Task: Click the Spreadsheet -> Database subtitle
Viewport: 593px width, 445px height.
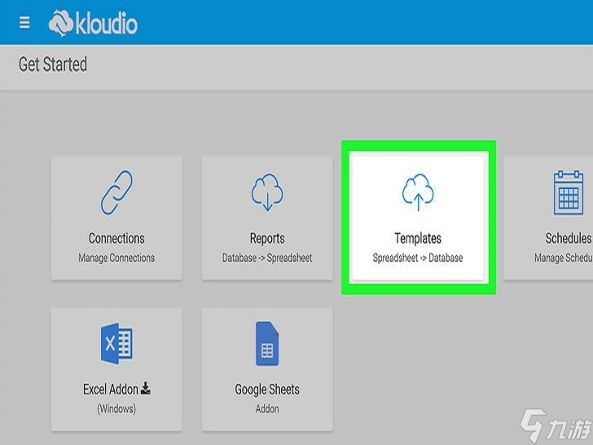Action: [418, 258]
